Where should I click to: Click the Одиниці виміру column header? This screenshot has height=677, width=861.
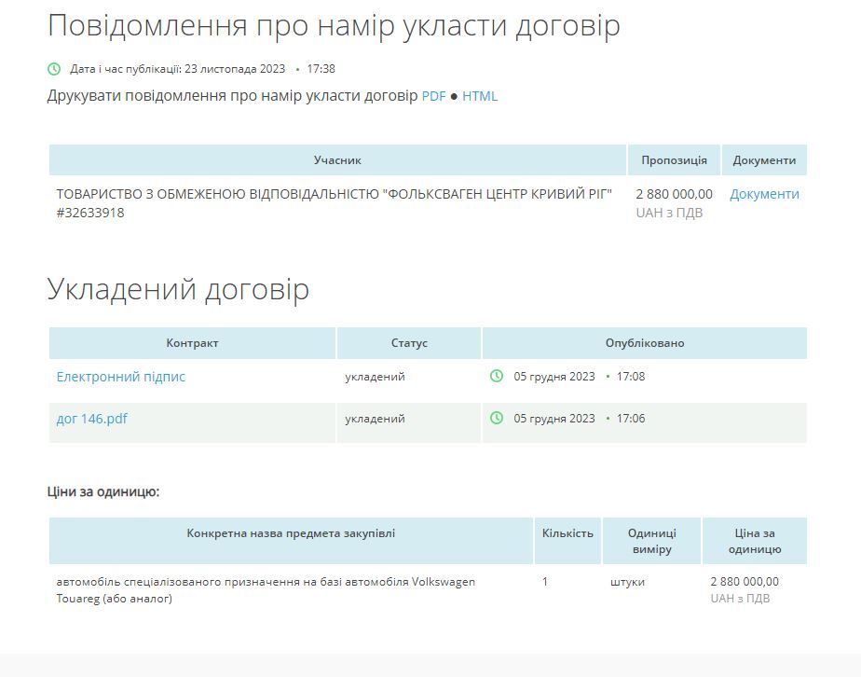651,541
